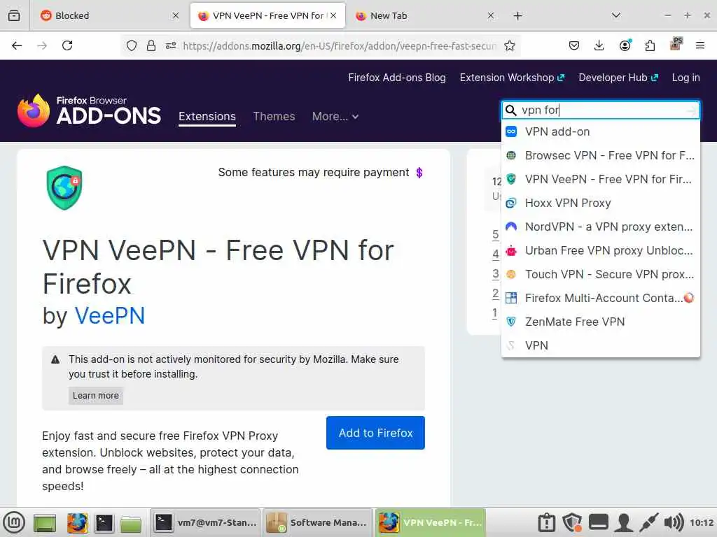Click the toolbar extension icon labeled PS
Screen dimensions: 717x537
tap(676, 44)
